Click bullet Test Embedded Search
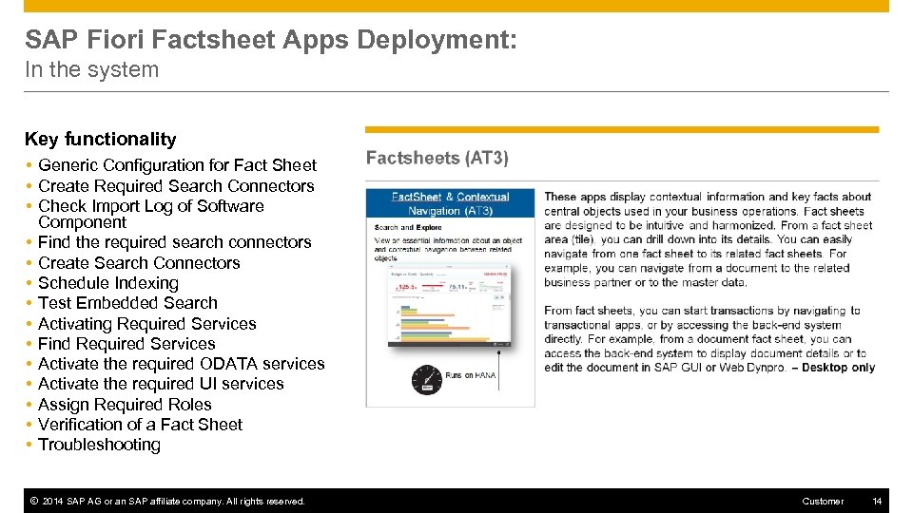Viewport: 913px width, 513px height. [127, 303]
